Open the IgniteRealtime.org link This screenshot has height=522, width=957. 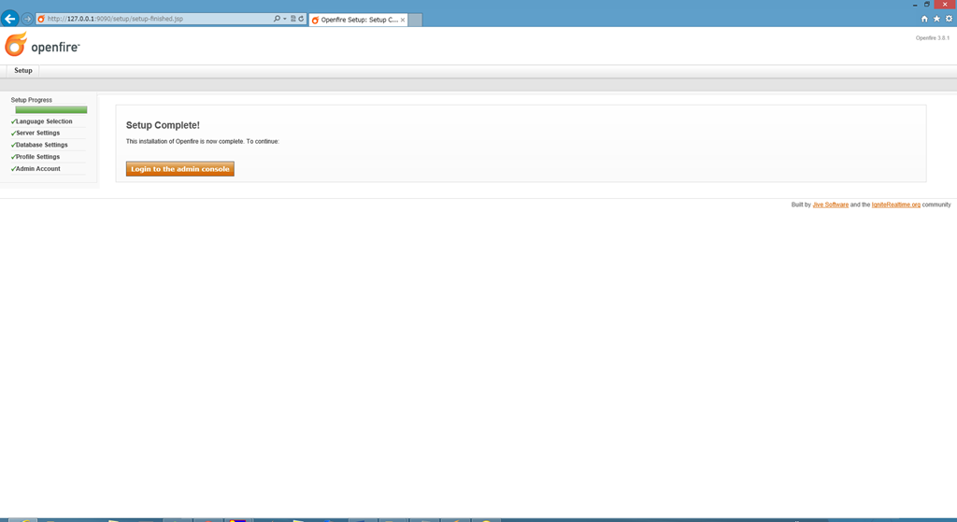896,205
